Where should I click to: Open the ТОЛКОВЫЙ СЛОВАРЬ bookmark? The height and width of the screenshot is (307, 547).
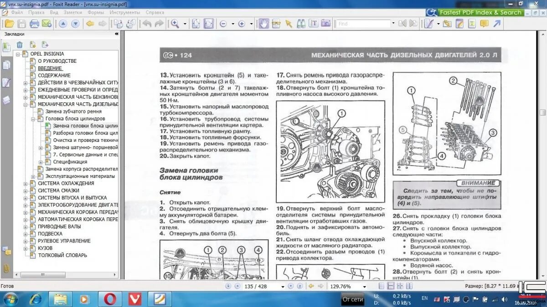point(62,256)
